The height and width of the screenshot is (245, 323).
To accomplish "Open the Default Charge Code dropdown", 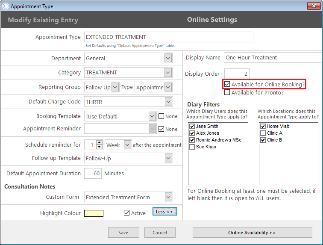I will point(168,102).
